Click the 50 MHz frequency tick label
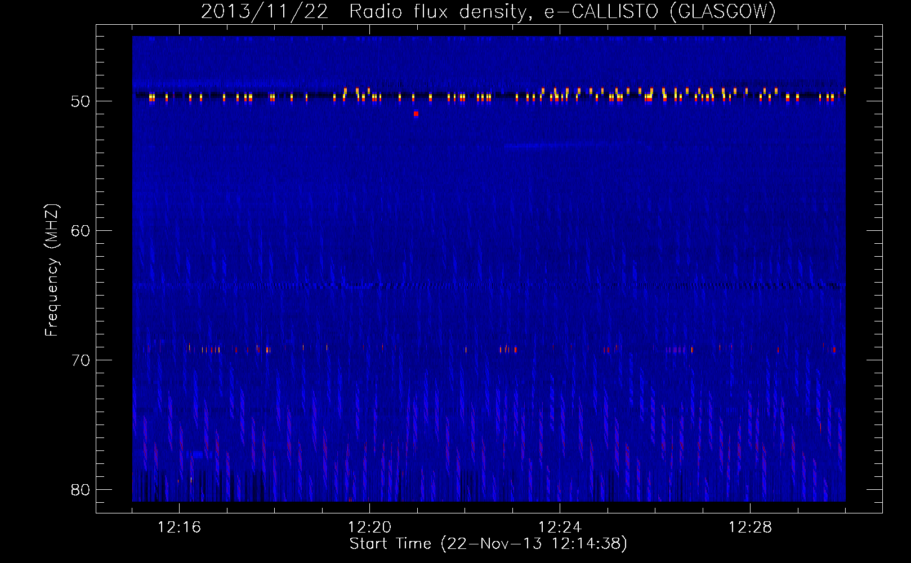Screen dimensions: 911x563 click(81, 101)
